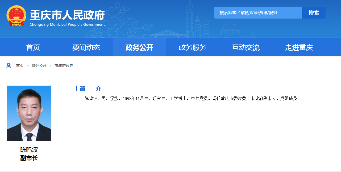Click the vice mayor portrait photo

coord(29,113)
